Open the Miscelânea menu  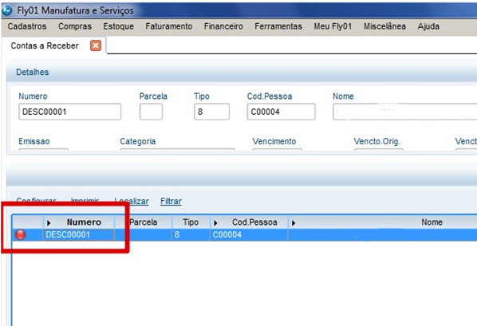[384, 26]
